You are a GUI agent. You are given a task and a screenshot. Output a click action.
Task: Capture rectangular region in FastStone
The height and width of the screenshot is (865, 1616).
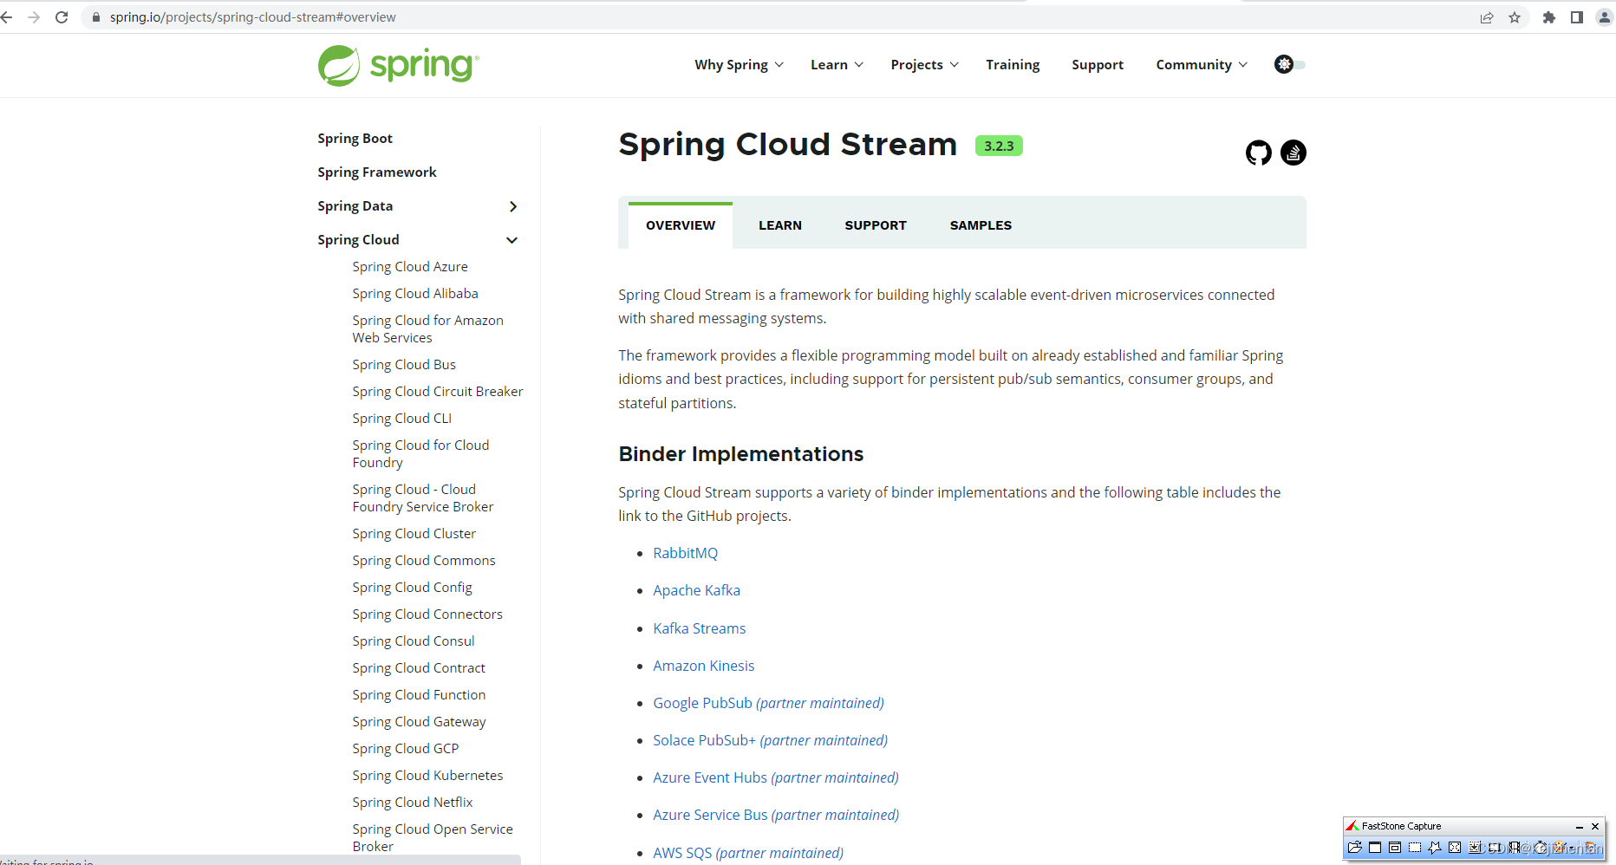(x=1415, y=848)
